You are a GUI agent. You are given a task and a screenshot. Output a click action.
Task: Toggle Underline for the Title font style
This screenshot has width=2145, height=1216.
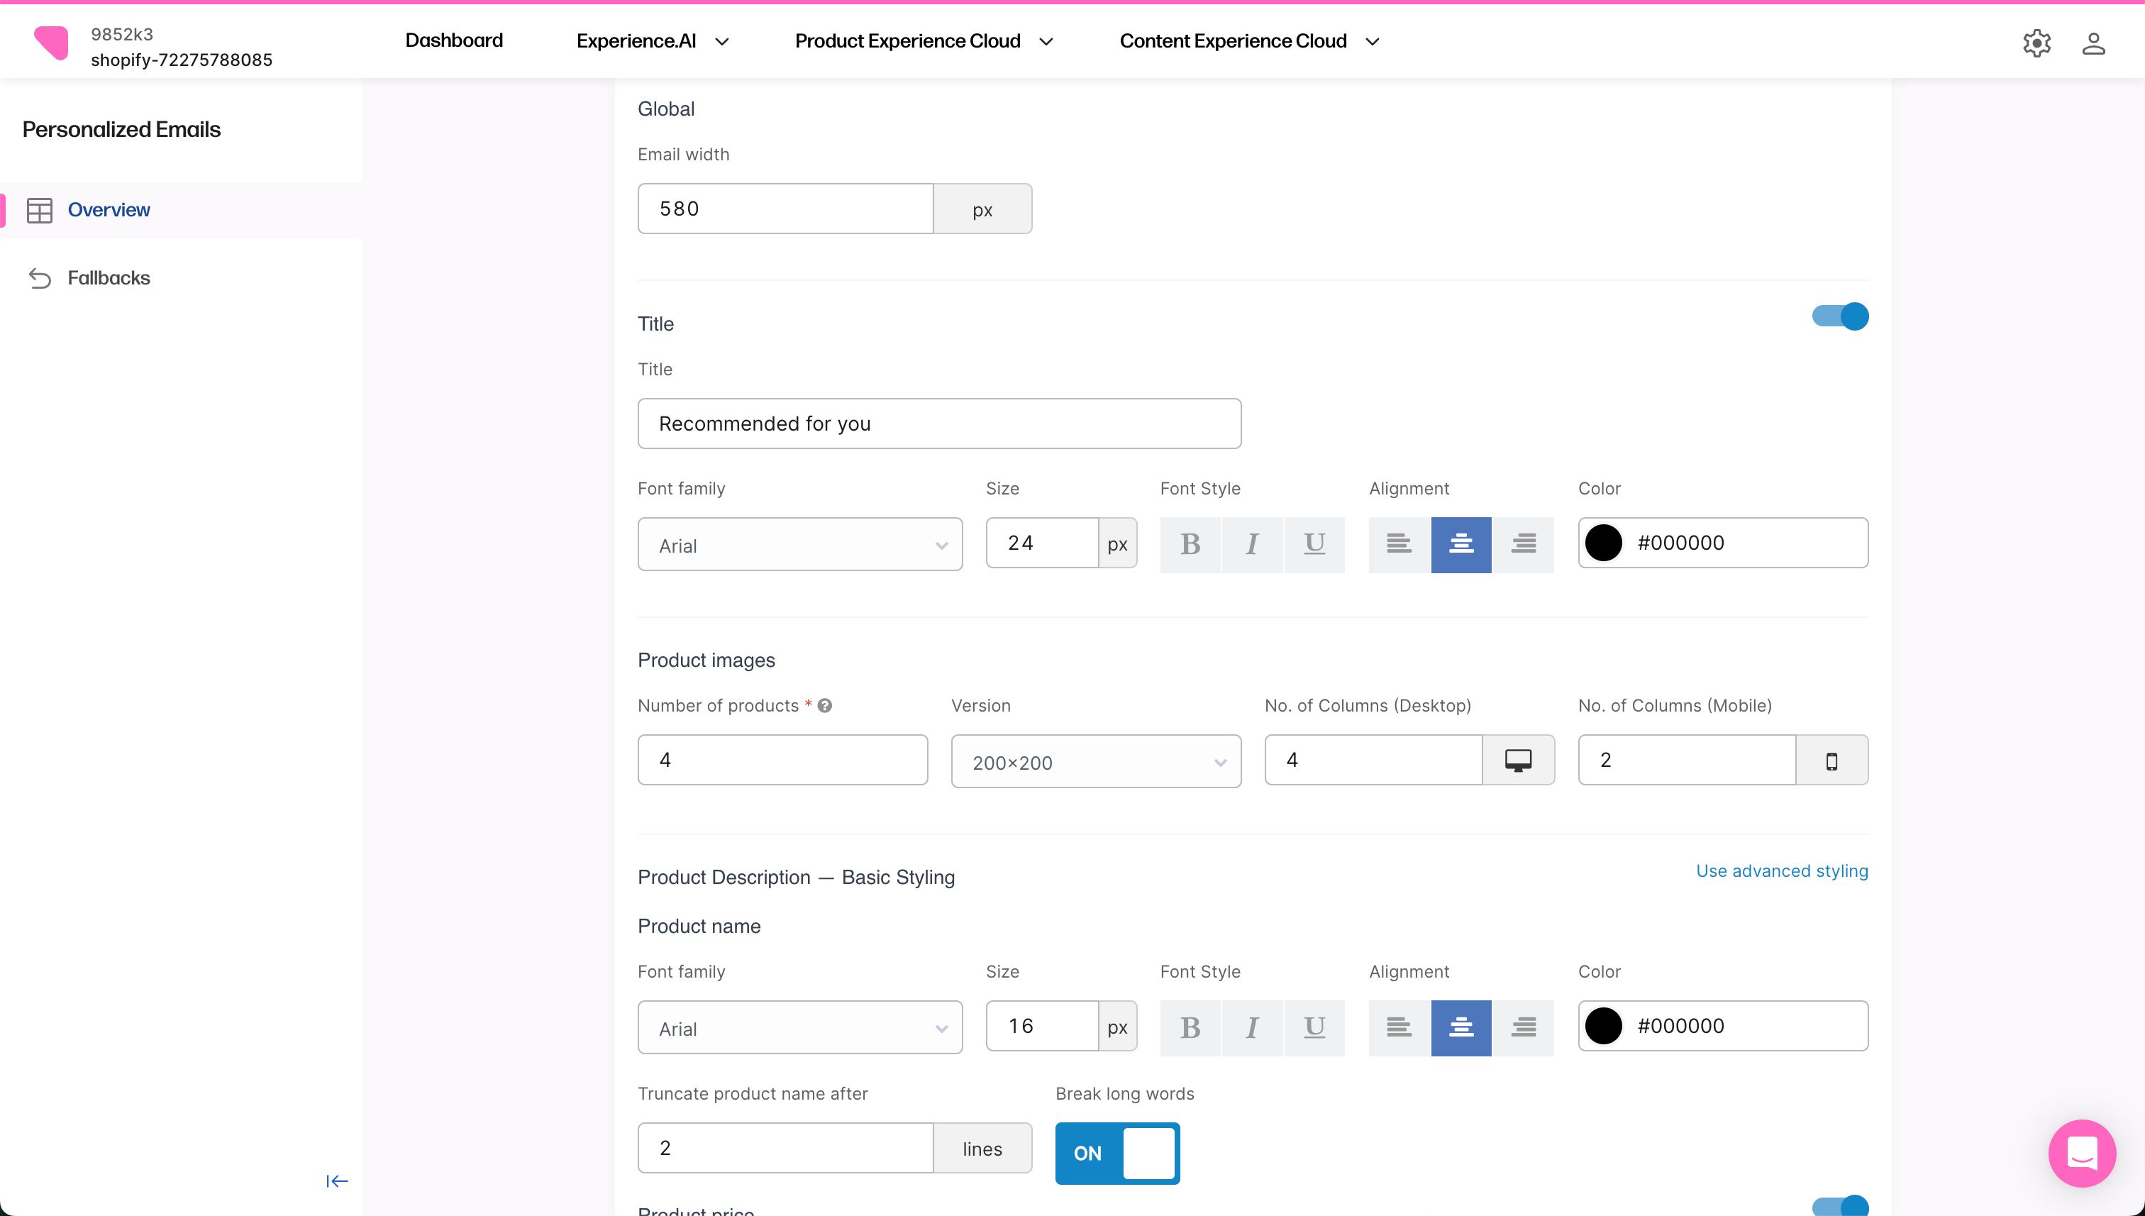(1314, 545)
